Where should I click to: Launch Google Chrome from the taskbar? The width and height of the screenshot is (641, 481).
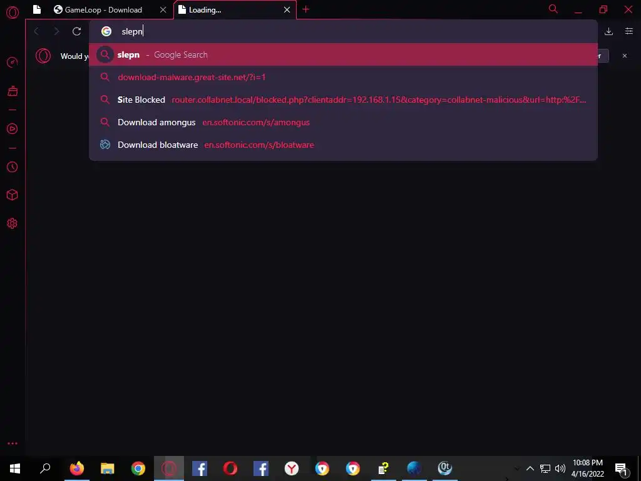138,468
